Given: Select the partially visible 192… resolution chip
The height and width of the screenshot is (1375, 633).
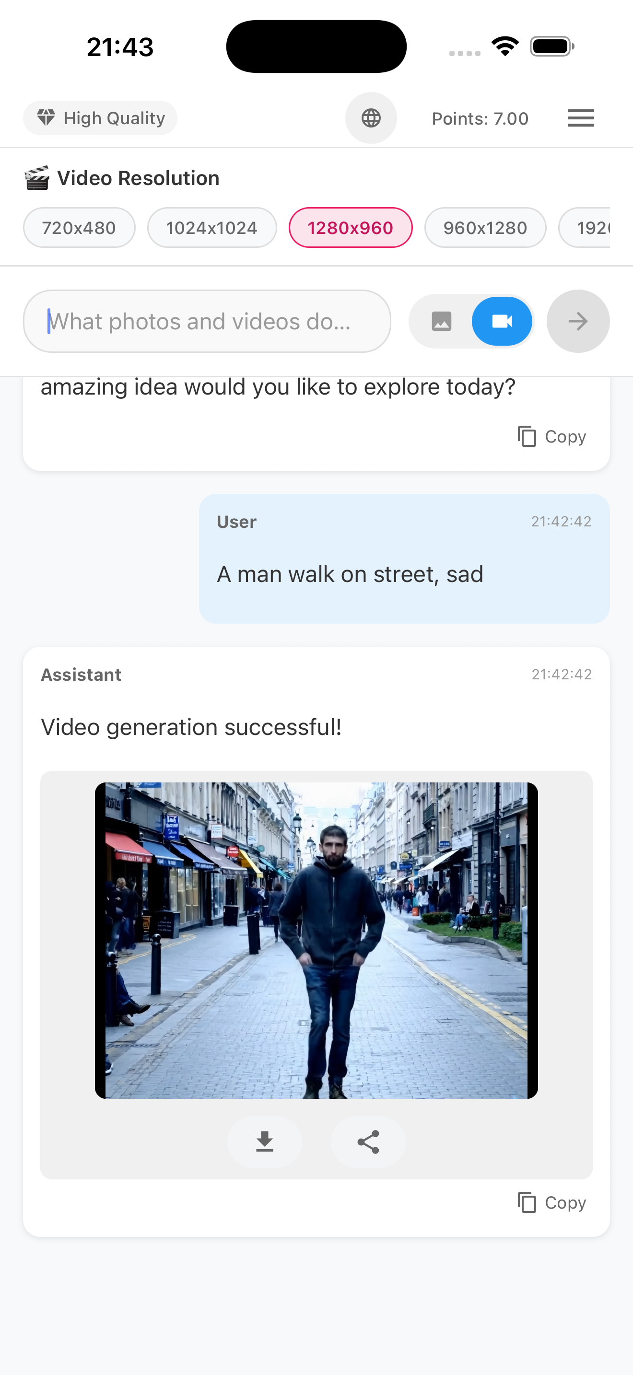Looking at the screenshot, I should click(585, 228).
